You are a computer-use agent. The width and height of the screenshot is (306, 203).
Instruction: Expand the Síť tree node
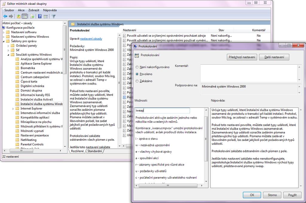point(8,50)
